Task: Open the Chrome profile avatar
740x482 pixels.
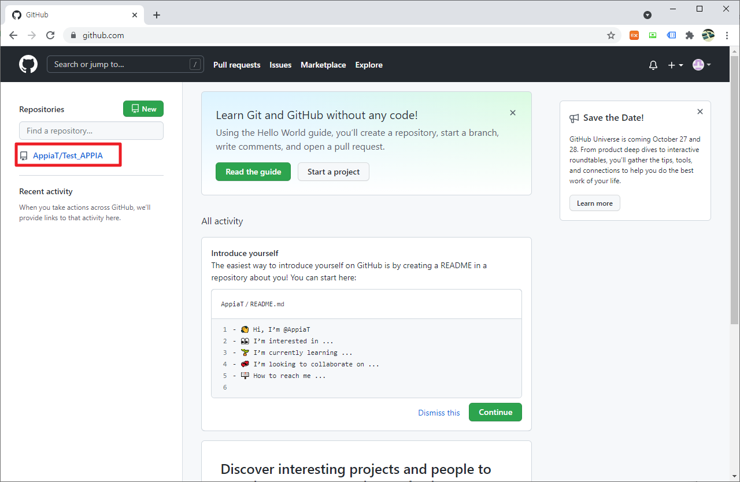Action: click(708, 35)
